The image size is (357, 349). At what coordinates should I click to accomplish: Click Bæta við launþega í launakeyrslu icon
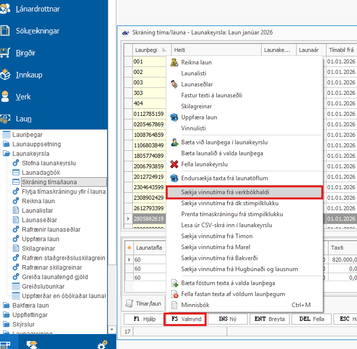[x=174, y=142]
